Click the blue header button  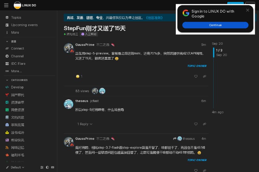235,3
